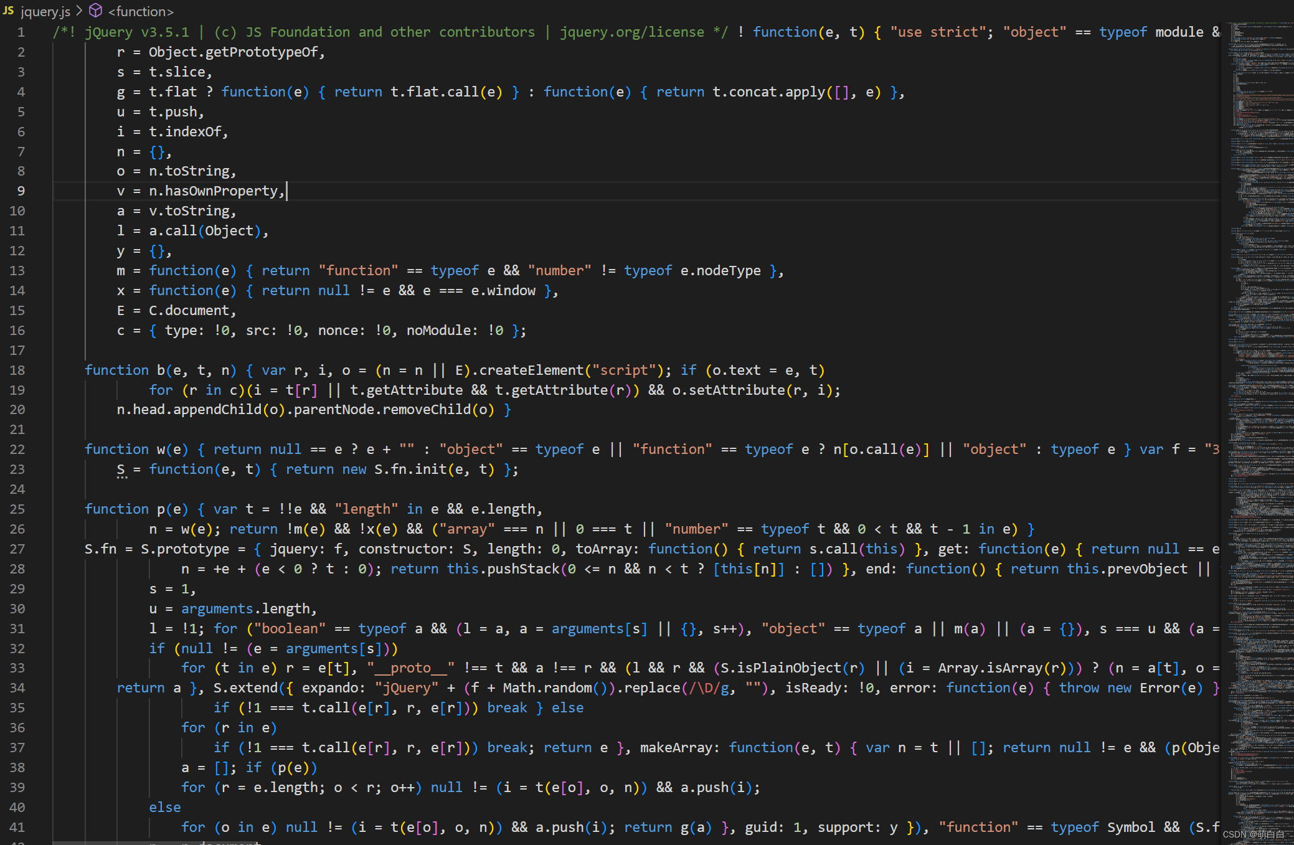This screenshot has height=845, width=1294.
Task: Click the horizontal scrollbar at the bottom
Action: tap(156, 843)
